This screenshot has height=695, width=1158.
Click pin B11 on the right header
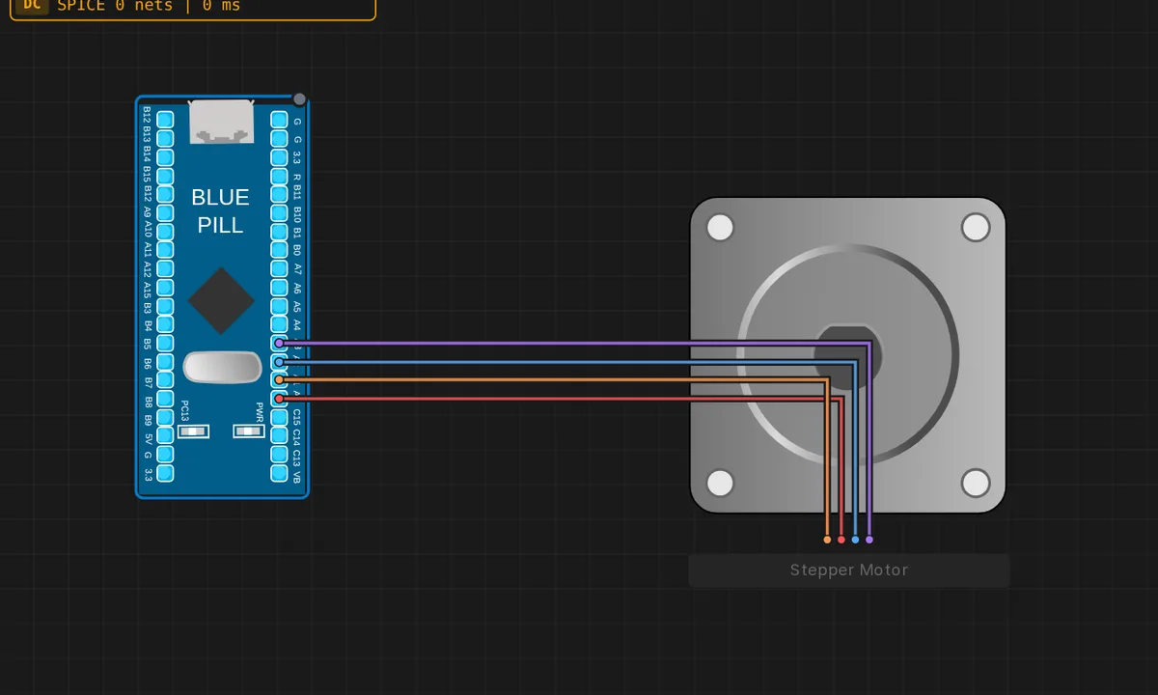pos(279,194)
